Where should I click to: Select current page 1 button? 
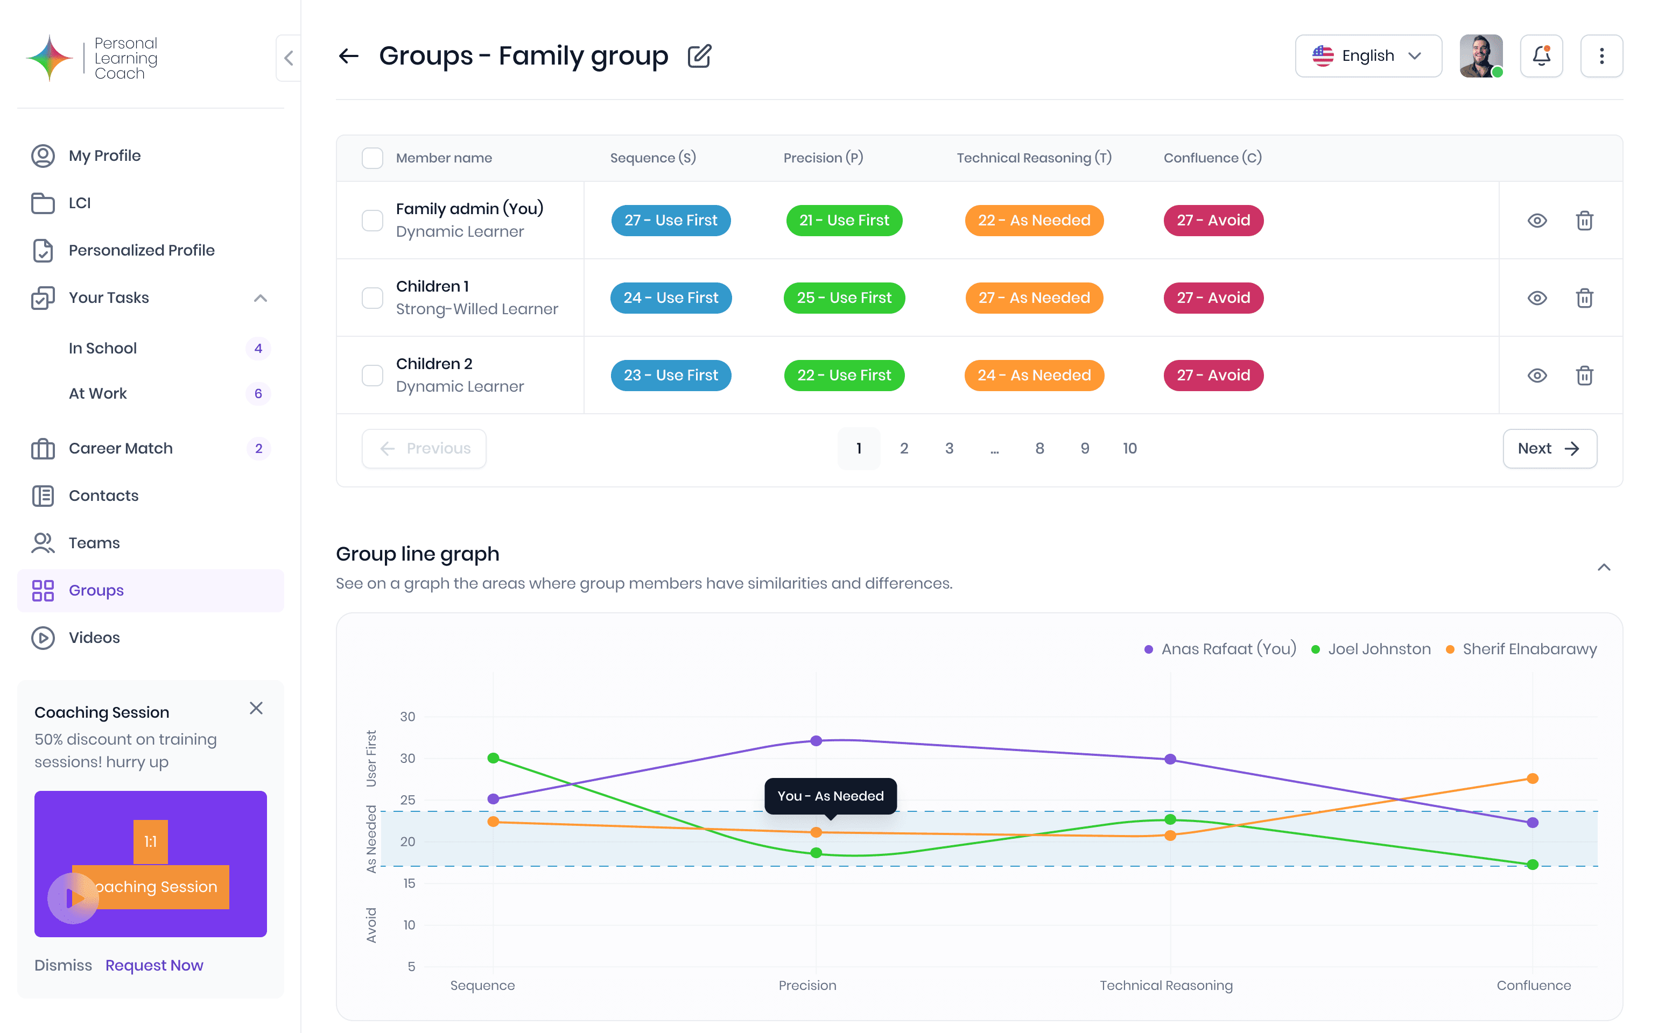coord(859,449)
